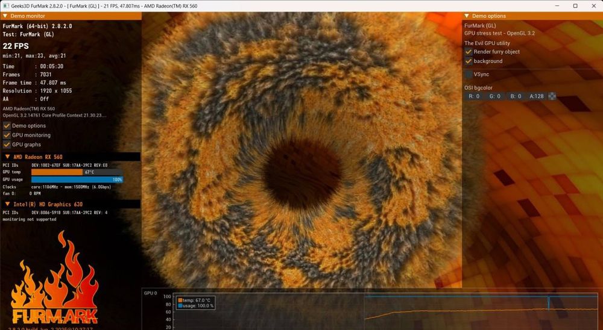Uncheck the background checkbox
The width and height of the screenshot is (603, 330).
coord(469,61)
